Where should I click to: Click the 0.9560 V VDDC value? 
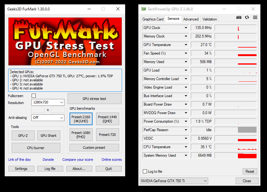pos(202,138)
